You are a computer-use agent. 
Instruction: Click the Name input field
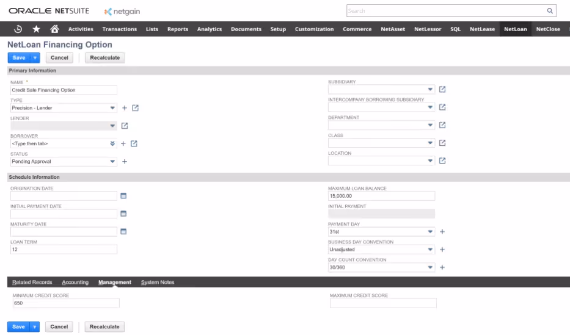coord(64,90)
